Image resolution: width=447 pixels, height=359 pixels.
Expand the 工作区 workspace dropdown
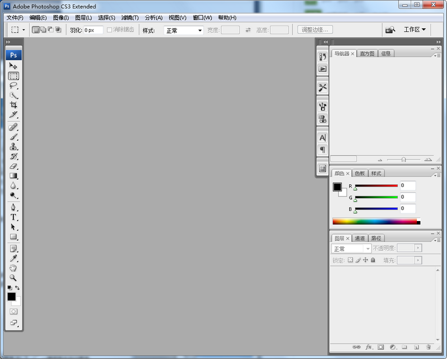(x=415, y=30)
